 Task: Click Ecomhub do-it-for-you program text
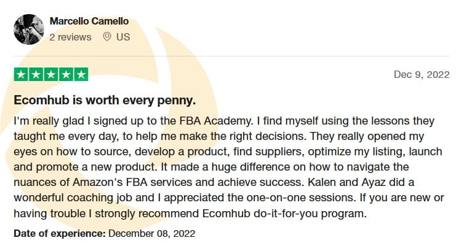(284, 213)
